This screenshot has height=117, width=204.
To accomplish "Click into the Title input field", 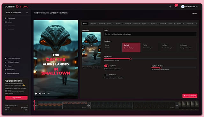I will [150, 34].
